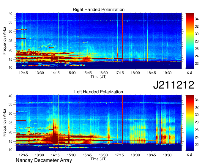This screenshot has width=202, height=164.
Task: Click "15:45" tick on Left Handed time axis
Action: pyautogui.click(x=87, y=155)
